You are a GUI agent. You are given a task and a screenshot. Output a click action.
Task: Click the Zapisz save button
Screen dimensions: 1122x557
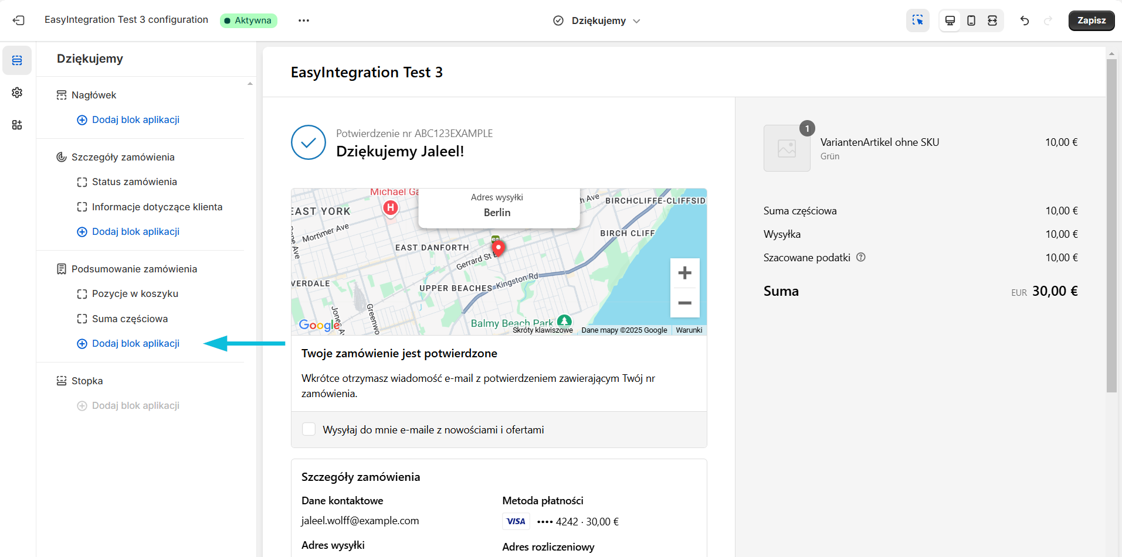pos(1091,20)
